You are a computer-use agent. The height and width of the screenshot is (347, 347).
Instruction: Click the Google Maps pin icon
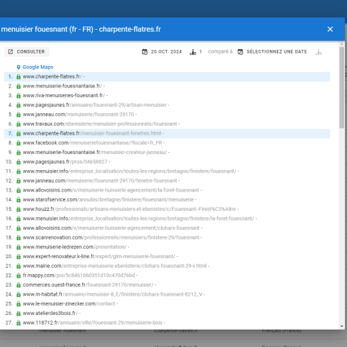(19, 67)
